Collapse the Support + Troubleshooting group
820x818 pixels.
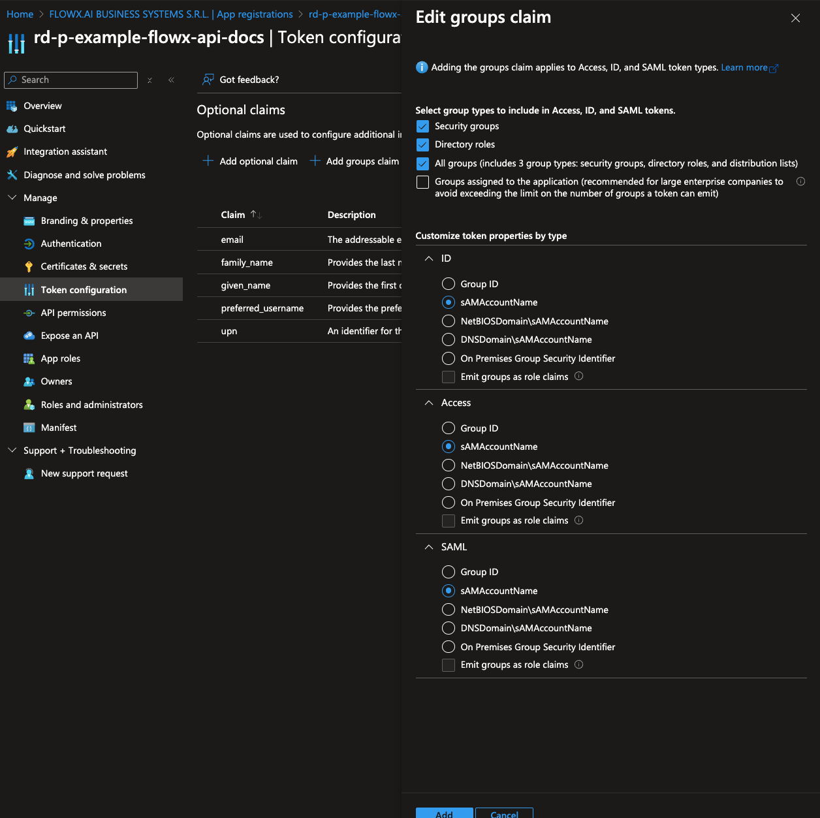click(12, 450)
